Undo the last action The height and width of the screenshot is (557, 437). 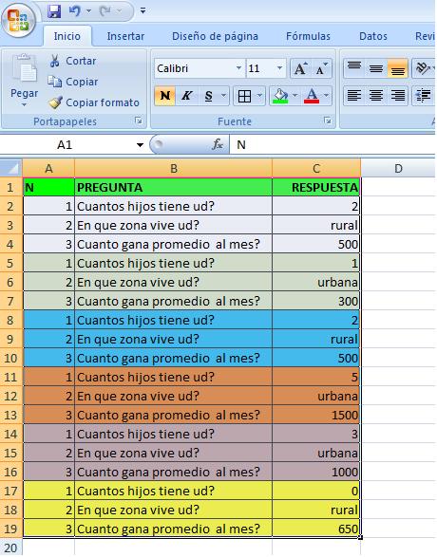click(74, 11)
